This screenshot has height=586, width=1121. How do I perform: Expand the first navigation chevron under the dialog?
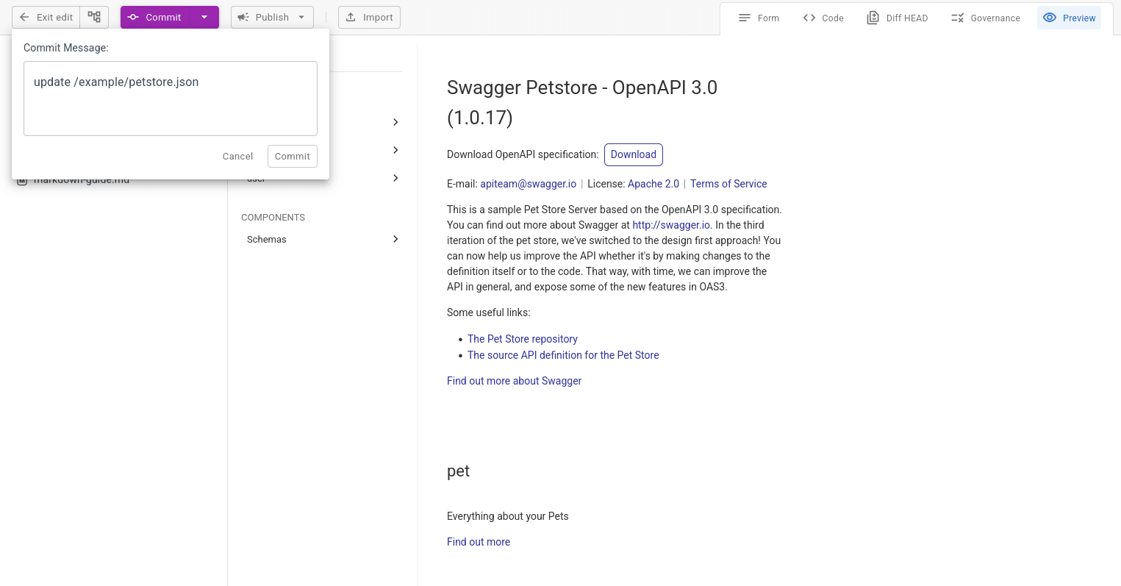tap(395, 122)
